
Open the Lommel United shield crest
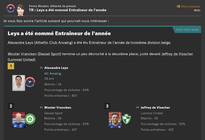126,119
